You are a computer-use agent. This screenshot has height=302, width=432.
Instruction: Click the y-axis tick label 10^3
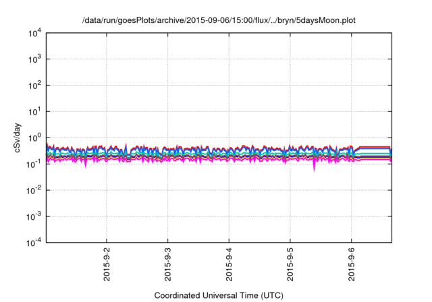(34, 59)
